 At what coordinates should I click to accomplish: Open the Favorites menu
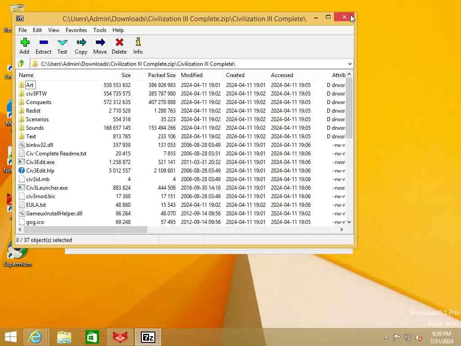(76, 30)
